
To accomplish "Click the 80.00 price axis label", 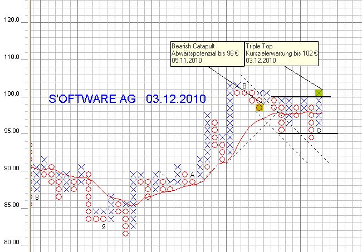I will pyautogui.click(x=12, y=242).
